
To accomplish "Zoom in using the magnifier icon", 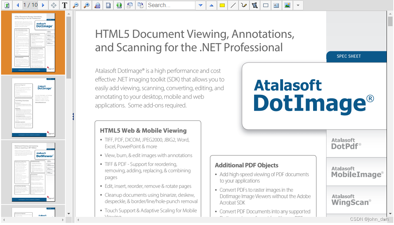I will 86,5.
